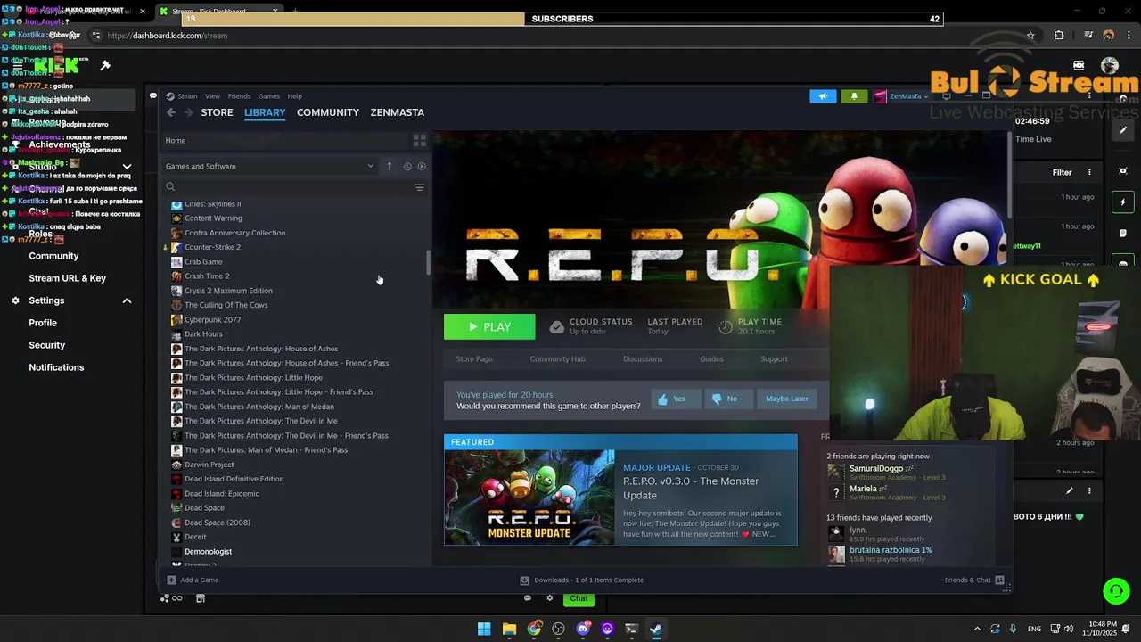
Task: Open Profile settings in Kick sidebar
Action: coord(43,323)
